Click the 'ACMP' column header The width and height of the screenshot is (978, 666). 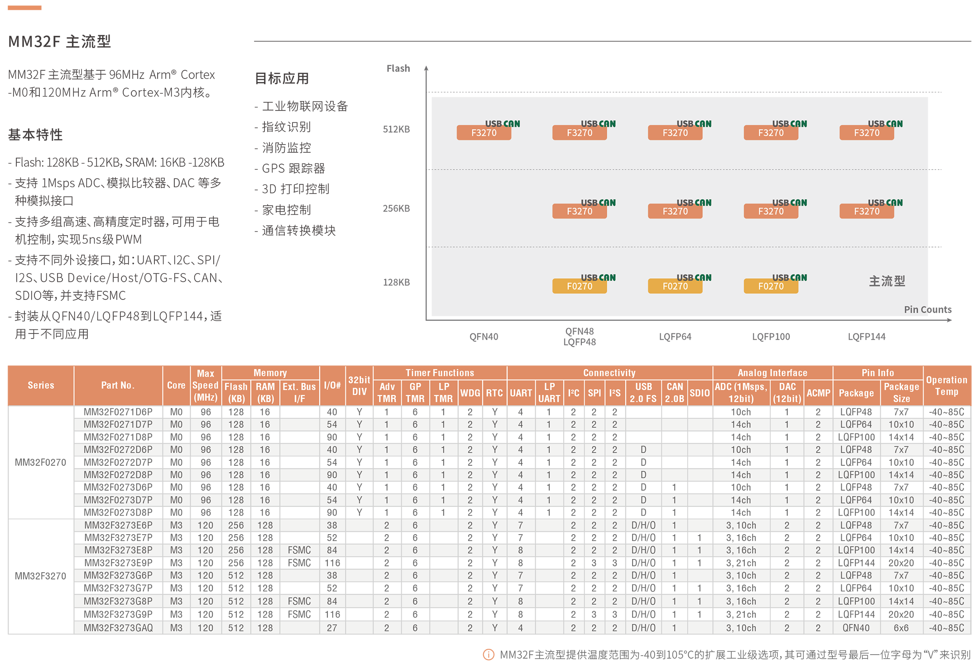818,392
